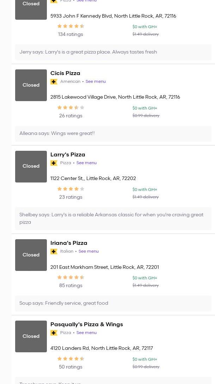Image resolution: width=215 pixels, height=384 pixels.
Task: View the menu for Pasqually's Pizza & Wings
Action: tap(86, 333)
